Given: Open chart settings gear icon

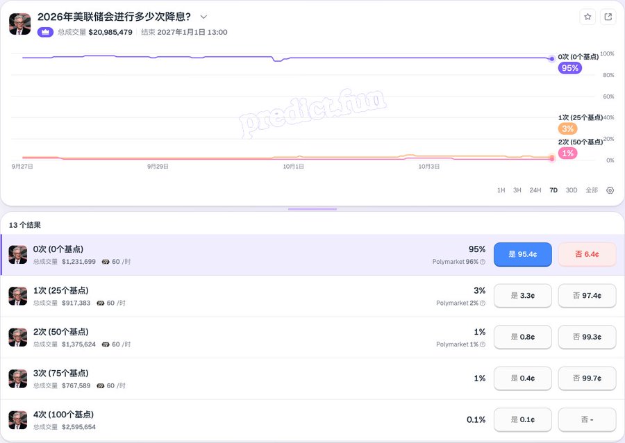Looking at the screenshot, I should point(610,190).
